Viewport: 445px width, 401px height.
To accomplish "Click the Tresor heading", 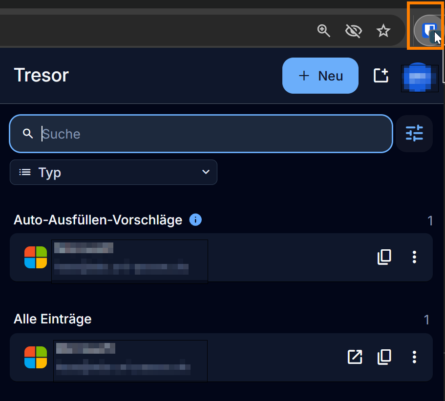I will pos(42,76).
